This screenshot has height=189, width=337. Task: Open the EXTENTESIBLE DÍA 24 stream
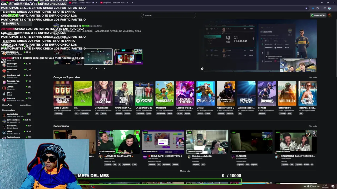296,142
